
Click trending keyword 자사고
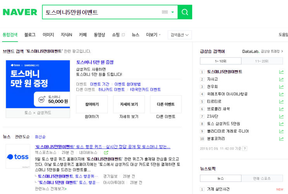click(212, 79)
